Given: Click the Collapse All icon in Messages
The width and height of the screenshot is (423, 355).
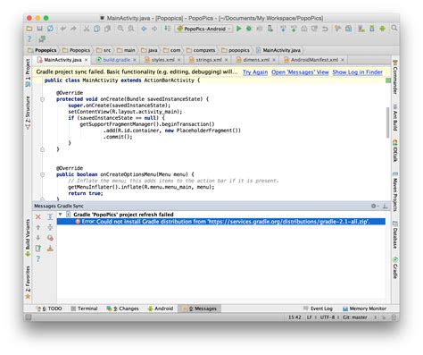Looking at the screenshot, I should 50,227.
